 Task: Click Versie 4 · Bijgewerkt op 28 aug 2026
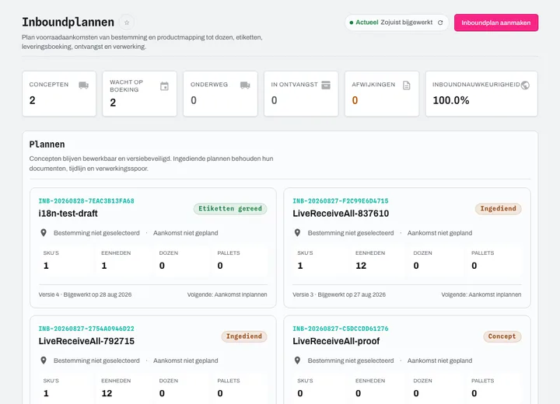point(85,294)
